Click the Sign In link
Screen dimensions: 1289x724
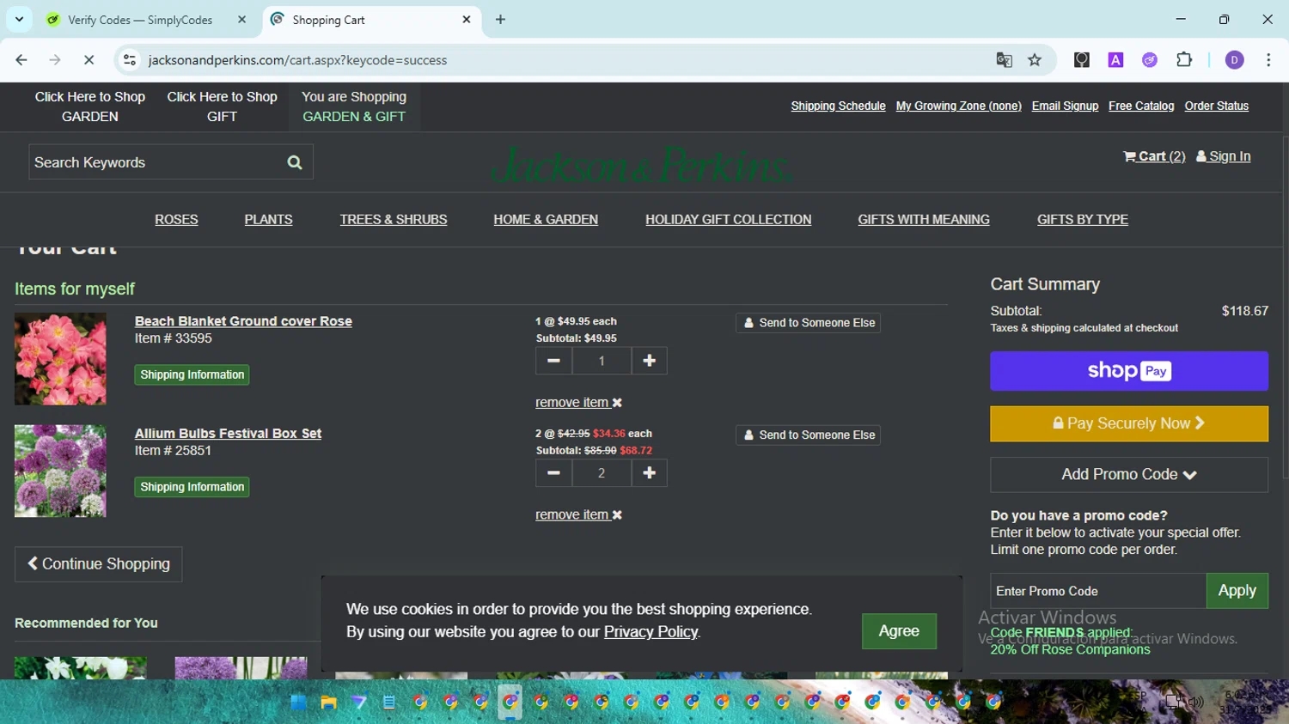click(1223, 156)
